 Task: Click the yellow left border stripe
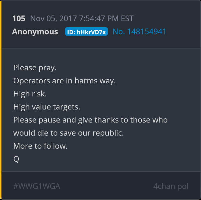1,100
